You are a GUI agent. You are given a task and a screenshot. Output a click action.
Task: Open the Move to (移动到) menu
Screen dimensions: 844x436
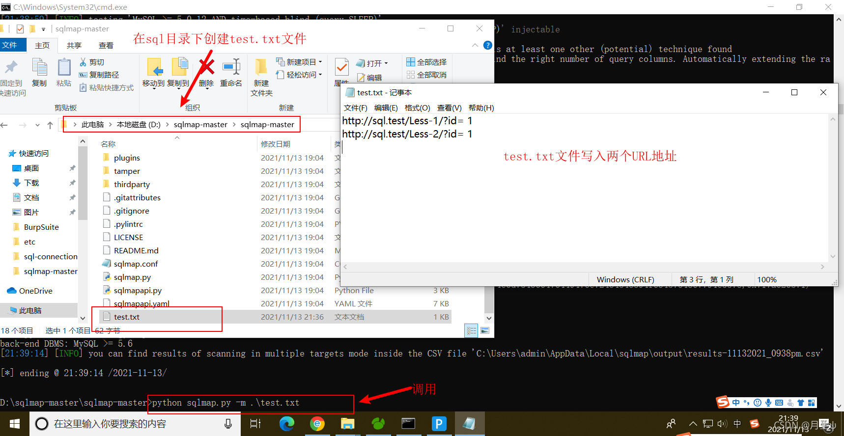(154, 73)
